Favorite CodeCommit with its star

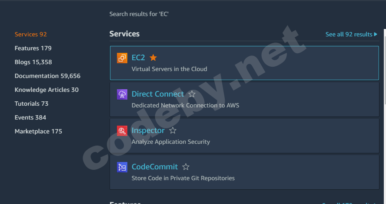tap(186, 167)
